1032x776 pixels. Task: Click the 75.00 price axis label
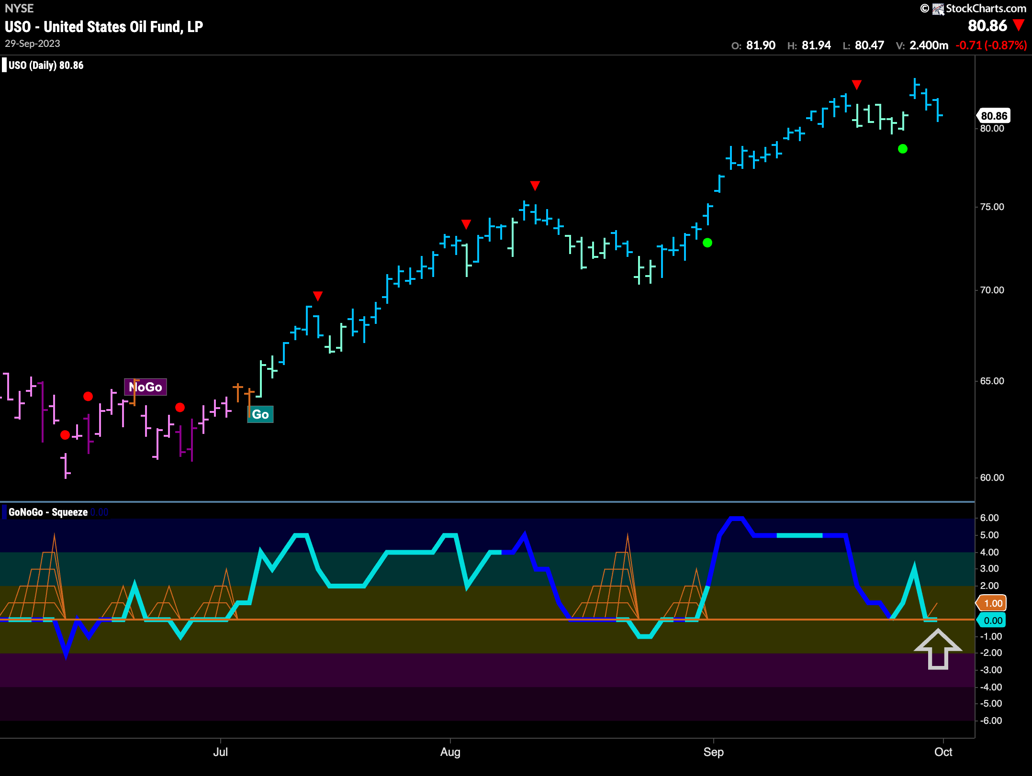(992, 207)
